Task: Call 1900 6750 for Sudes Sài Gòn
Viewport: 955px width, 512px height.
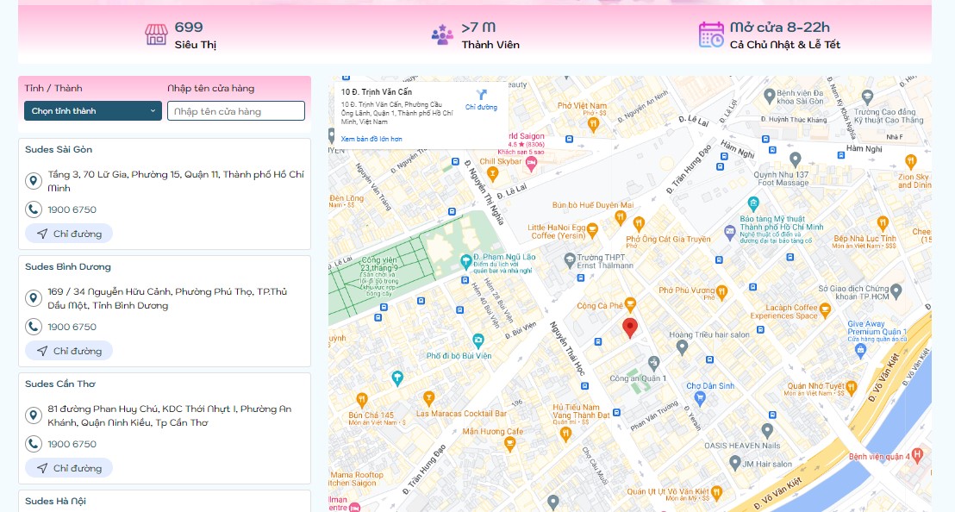Action: 72,209
